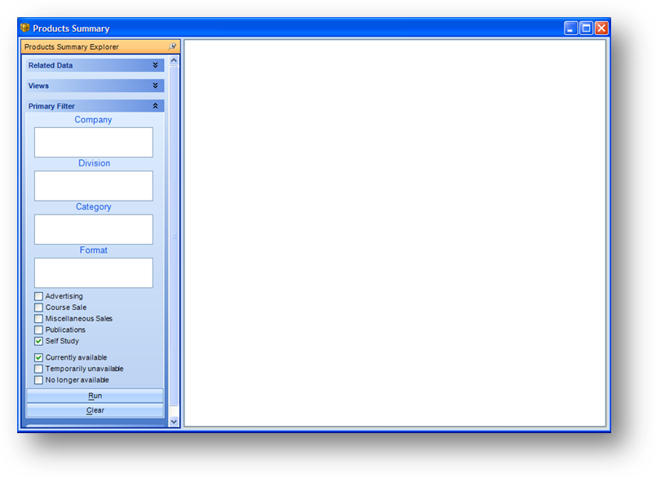Image resolution: width=656 pixels, height=478 pixels.
Task: Check the Course Sale option
Action: [x=38, y=308]
